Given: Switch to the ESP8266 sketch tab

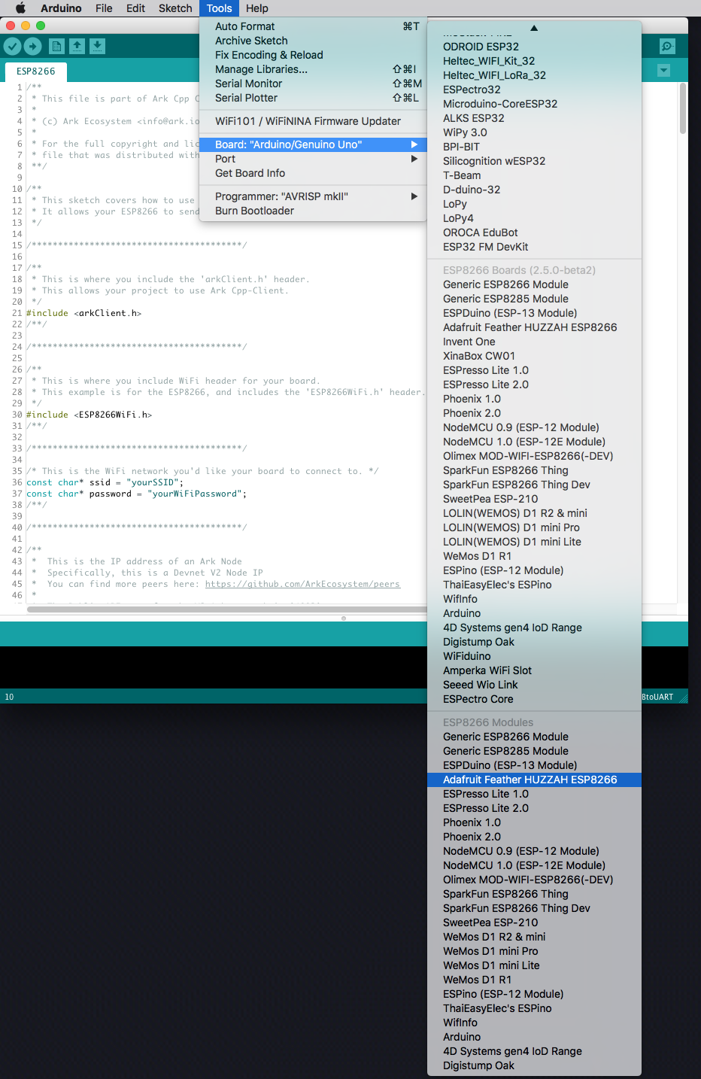Looking at the screenshot, I should 36,71.
